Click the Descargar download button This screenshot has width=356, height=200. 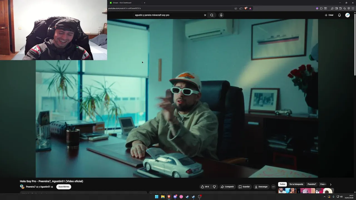pos(261,187)
